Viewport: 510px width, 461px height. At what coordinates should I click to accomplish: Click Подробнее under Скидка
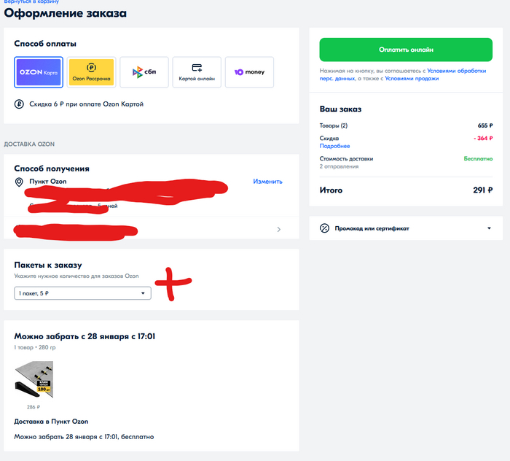tap(334, 146)
